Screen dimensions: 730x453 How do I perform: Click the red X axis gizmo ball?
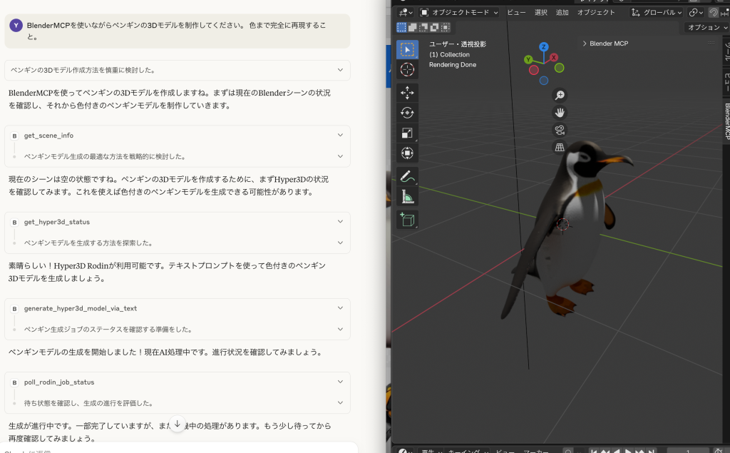pyautogui.click(x=554, y=57)
